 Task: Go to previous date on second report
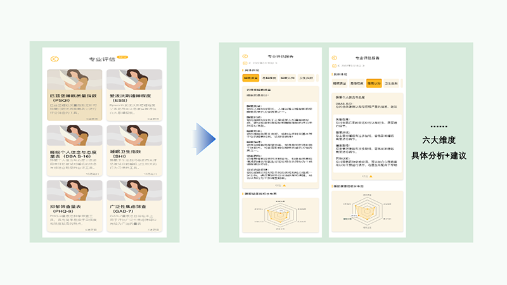coord(338,66)
